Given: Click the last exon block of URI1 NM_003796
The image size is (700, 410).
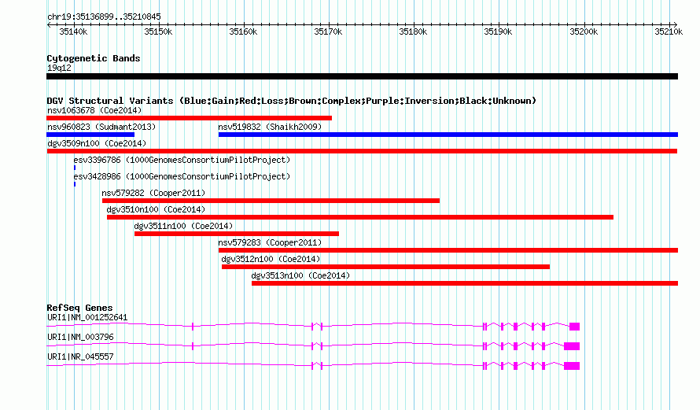Looking at the screenshot, I should click(x=572, y=346).
